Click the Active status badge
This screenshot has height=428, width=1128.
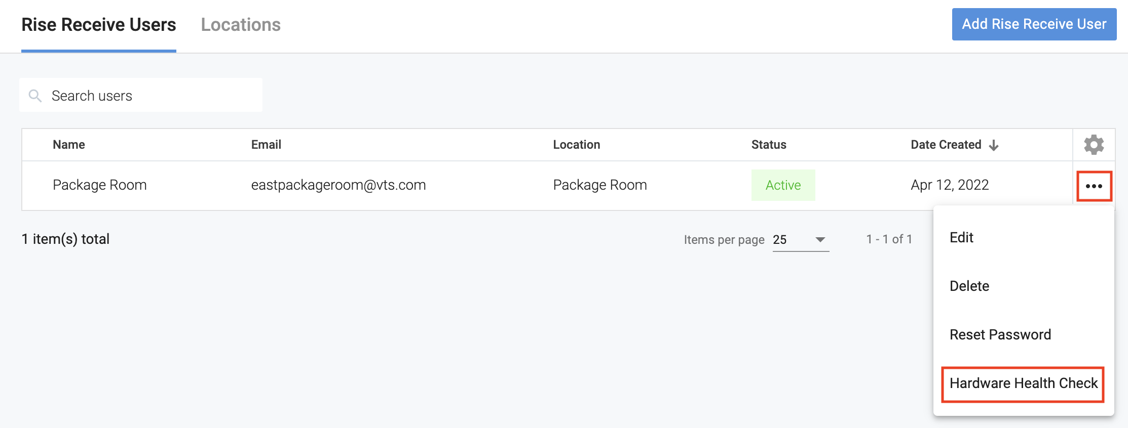point(783,185)
